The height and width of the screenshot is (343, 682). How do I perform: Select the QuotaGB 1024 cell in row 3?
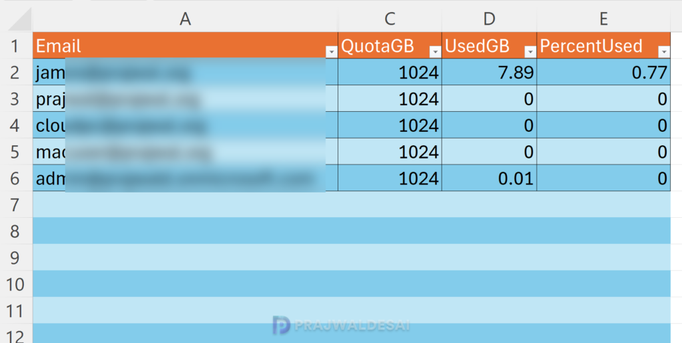pos(390,99)
